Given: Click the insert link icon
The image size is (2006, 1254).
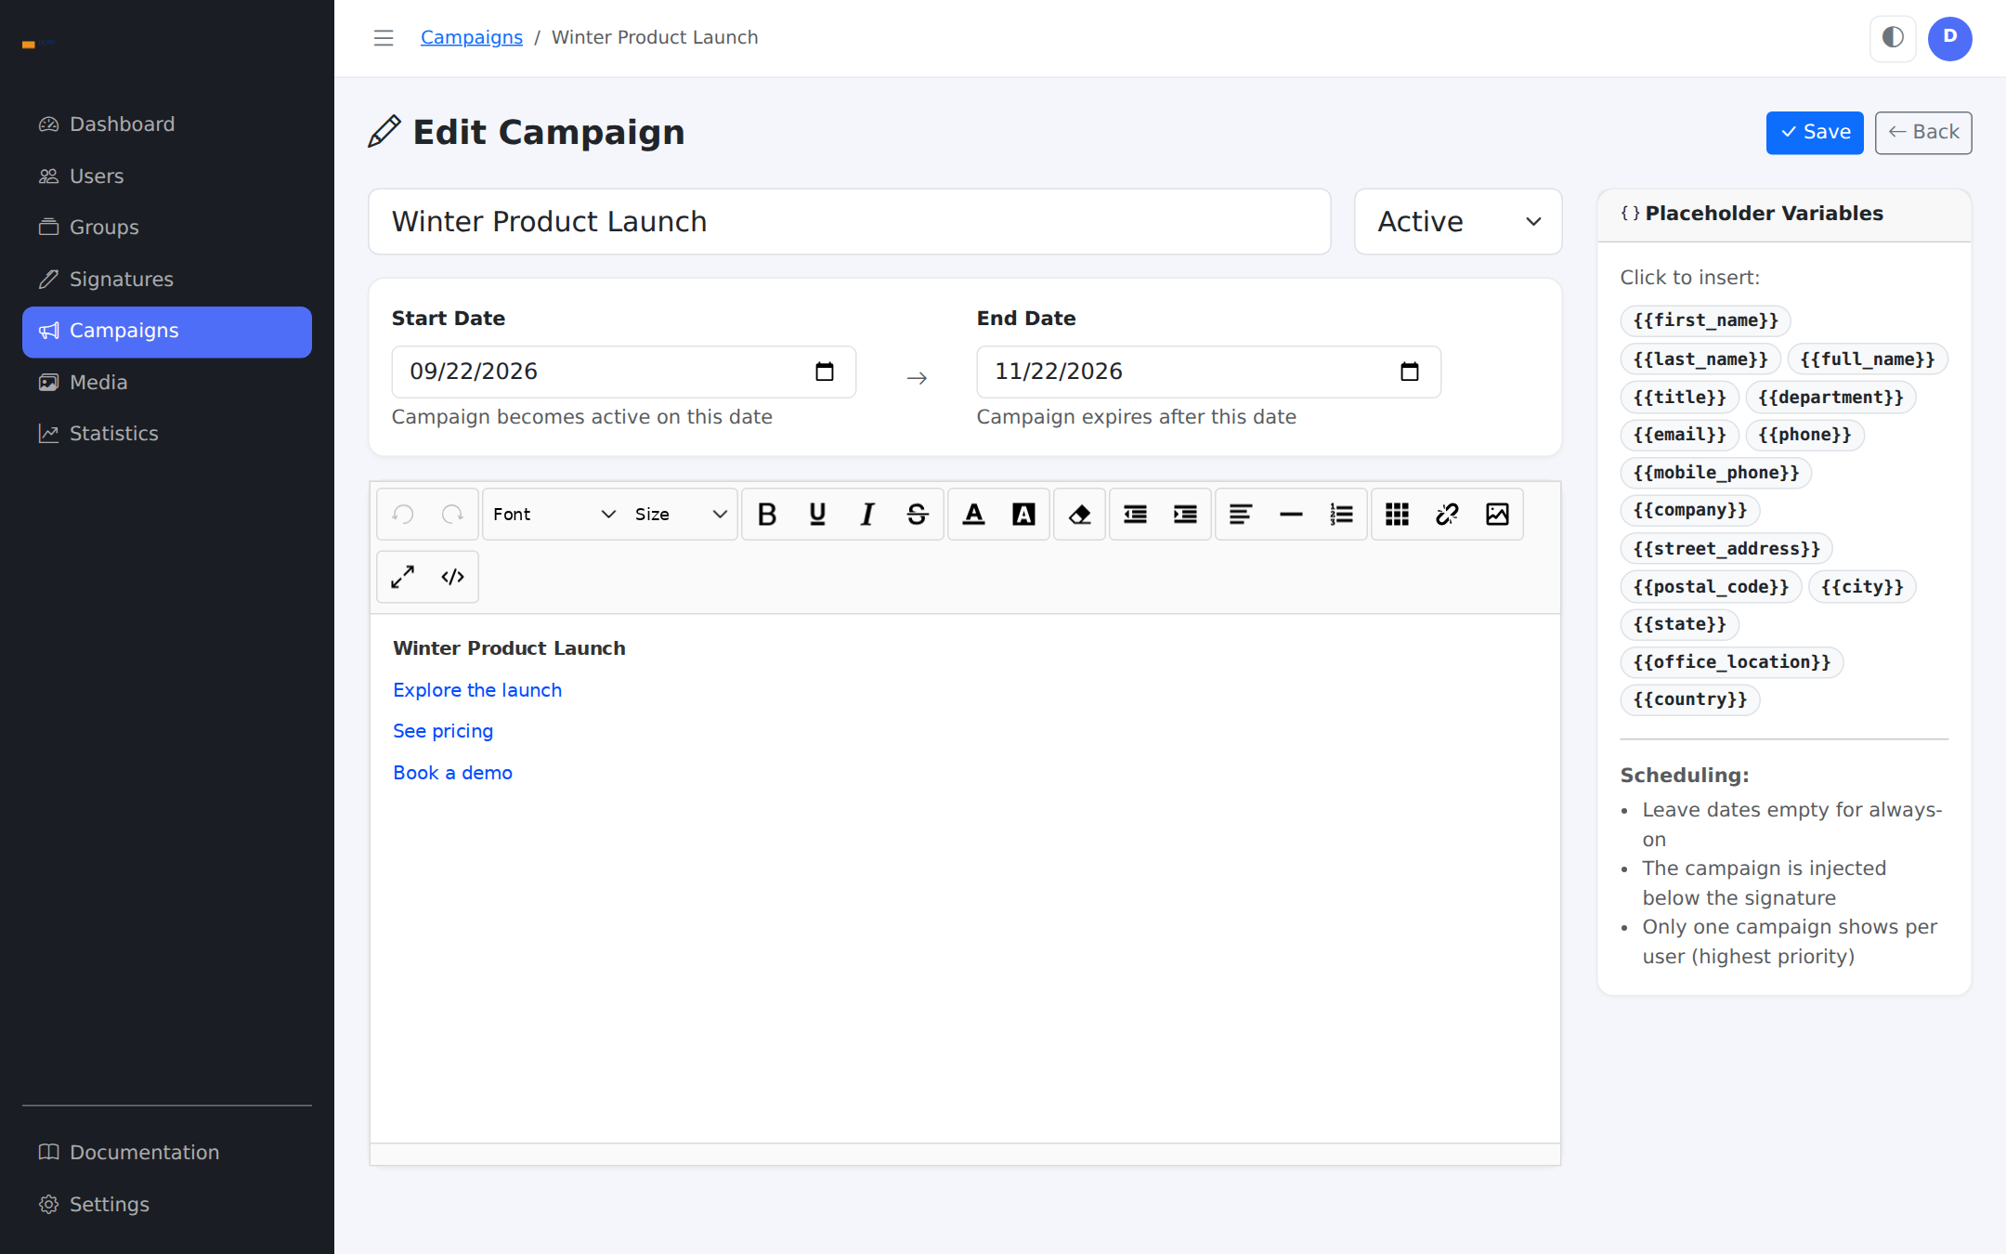Looking at the screenshot, I should pos(1447,514).
